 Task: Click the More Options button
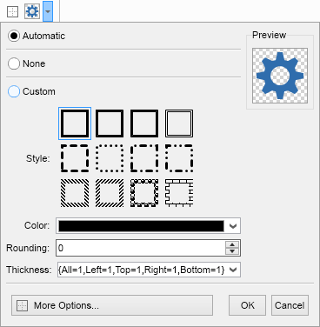(112, 305)
